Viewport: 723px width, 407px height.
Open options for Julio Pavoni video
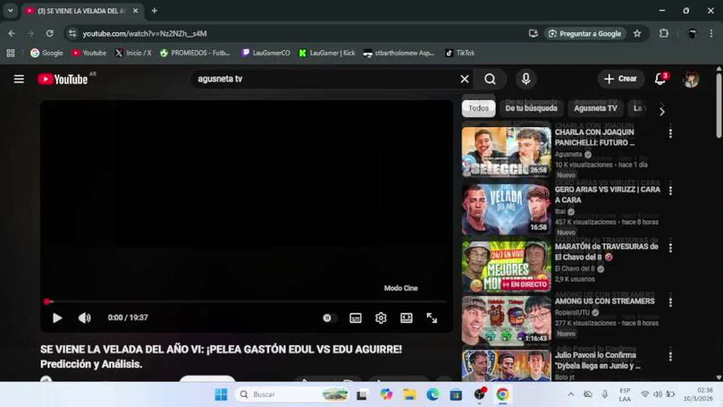(670, 357)
